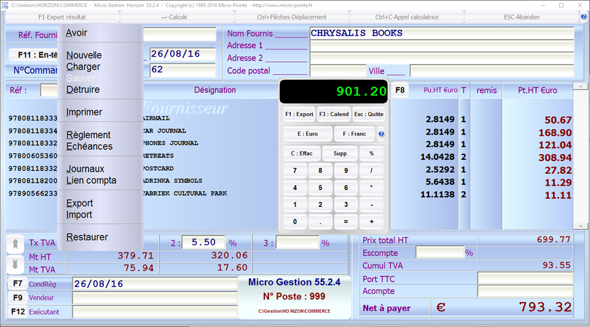590x327 pixels.
Task: Click the down arrow beside Mt TVA
Action: tap(15, 265)
